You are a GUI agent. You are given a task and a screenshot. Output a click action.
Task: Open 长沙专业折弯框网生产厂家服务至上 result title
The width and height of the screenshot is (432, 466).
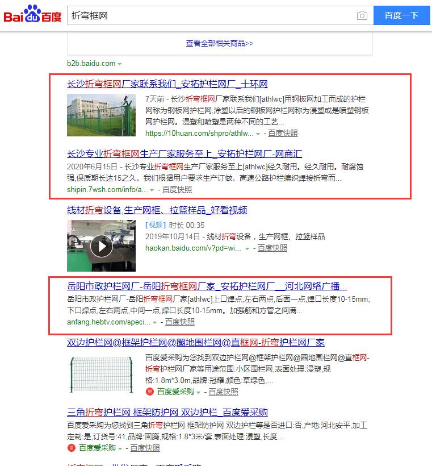(x=184, y=153)
